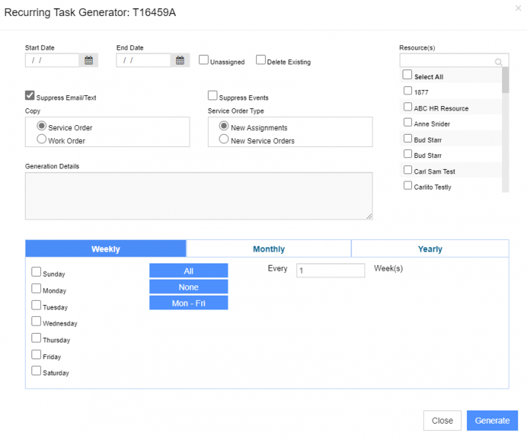Check the Wednesday checkbox
The height and width of the screenshot is (439, 527).
pos(37,321)
